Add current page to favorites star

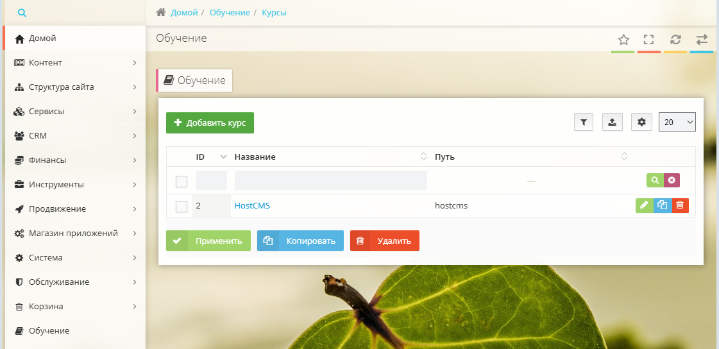coord(623,39)
